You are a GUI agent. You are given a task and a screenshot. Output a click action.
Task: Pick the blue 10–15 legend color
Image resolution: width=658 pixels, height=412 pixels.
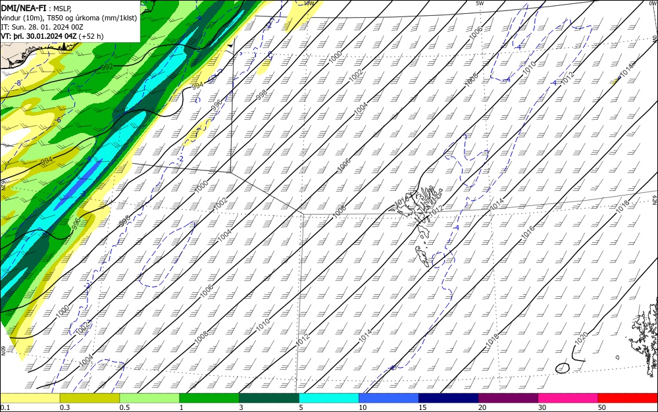(389, 398)
